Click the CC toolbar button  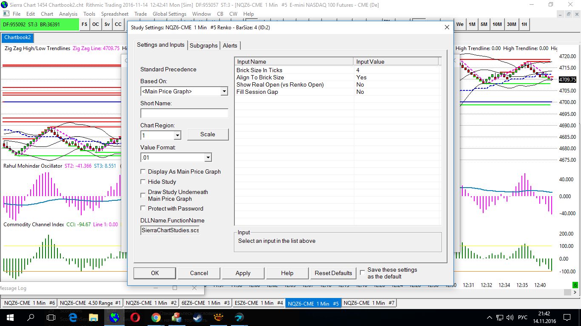118,24
